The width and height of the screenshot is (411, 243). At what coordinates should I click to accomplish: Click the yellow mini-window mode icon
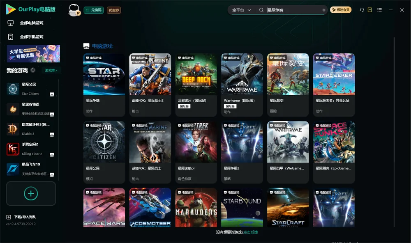click(x=370, y=10)
